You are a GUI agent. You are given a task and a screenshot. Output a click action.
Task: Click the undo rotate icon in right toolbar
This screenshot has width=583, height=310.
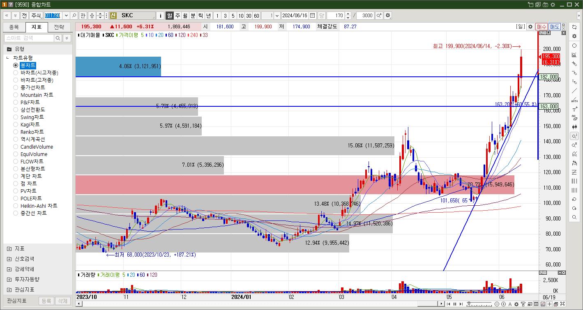574,199
